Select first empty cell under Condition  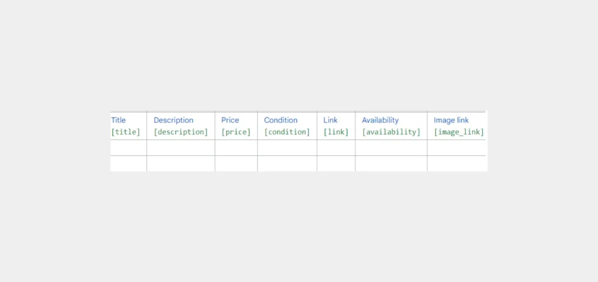(x=287, y=148)
